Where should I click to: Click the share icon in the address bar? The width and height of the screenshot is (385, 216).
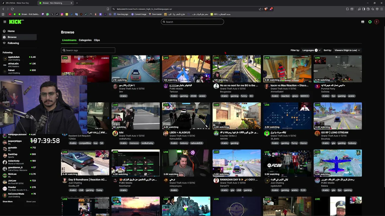260,9
